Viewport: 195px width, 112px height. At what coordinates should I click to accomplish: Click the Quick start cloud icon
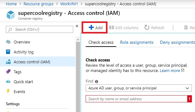click(x=8, y=81)
